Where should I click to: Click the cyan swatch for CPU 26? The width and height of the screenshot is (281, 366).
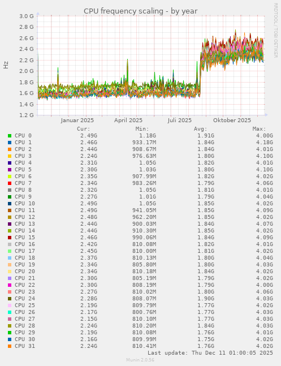10,312
